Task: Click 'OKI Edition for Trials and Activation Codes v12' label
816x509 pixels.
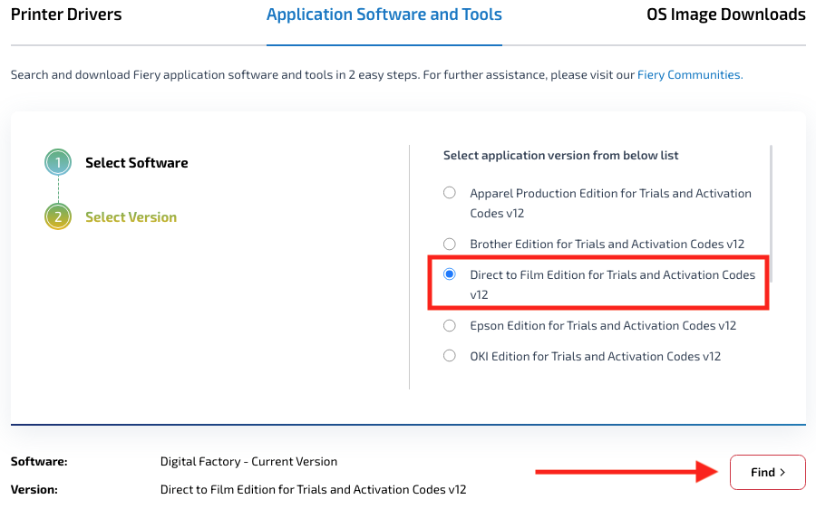Action: coord(596,356)
